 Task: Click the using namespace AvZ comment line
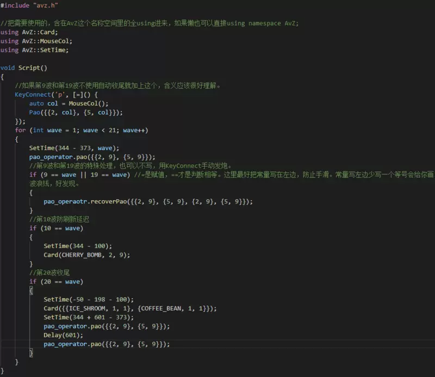click(x=149, y=23)
